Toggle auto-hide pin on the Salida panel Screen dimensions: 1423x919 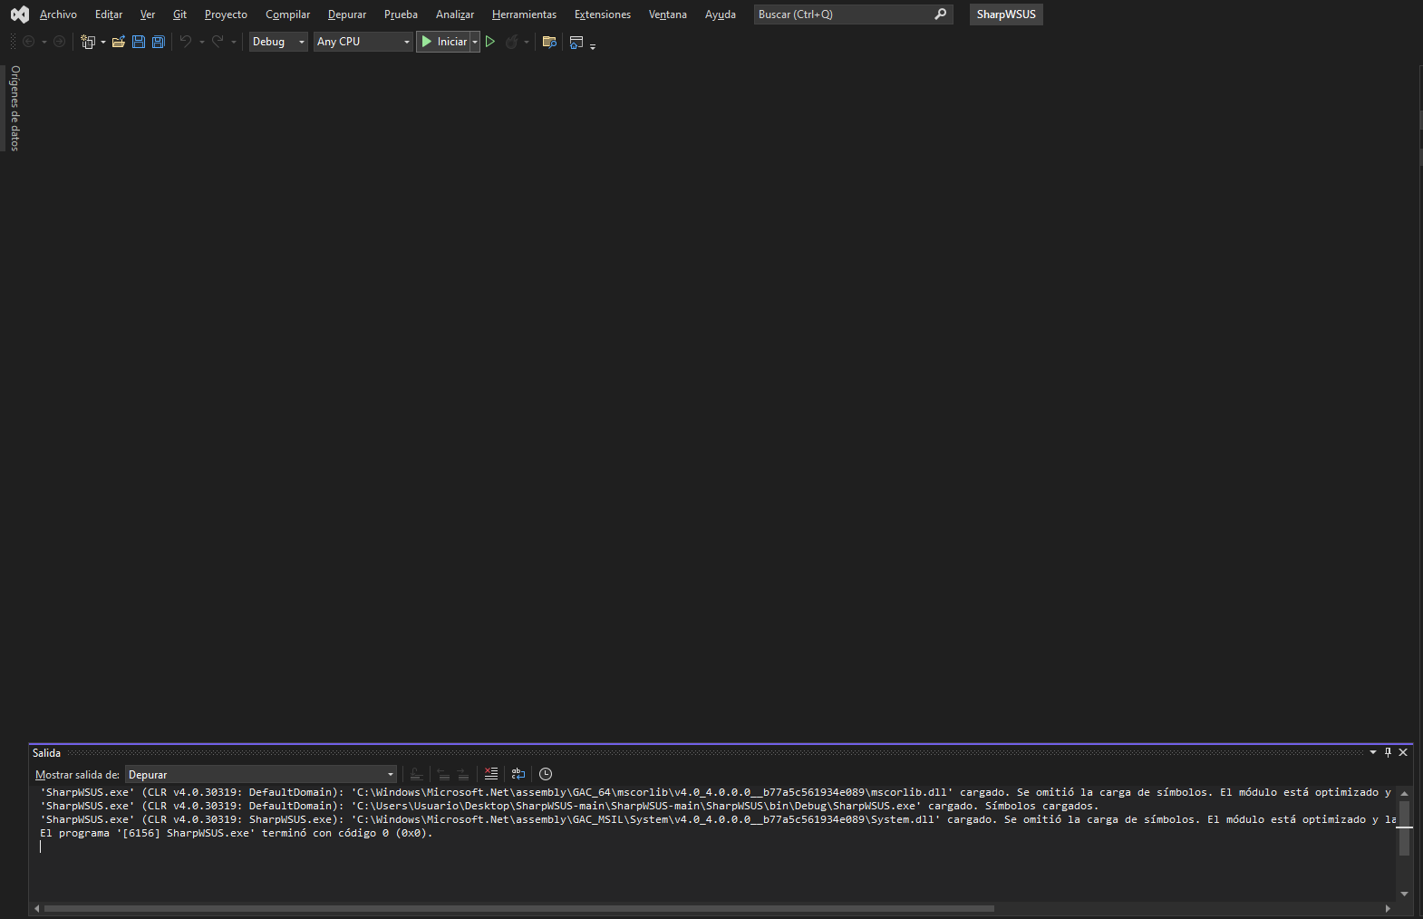tap(1388, 752)
